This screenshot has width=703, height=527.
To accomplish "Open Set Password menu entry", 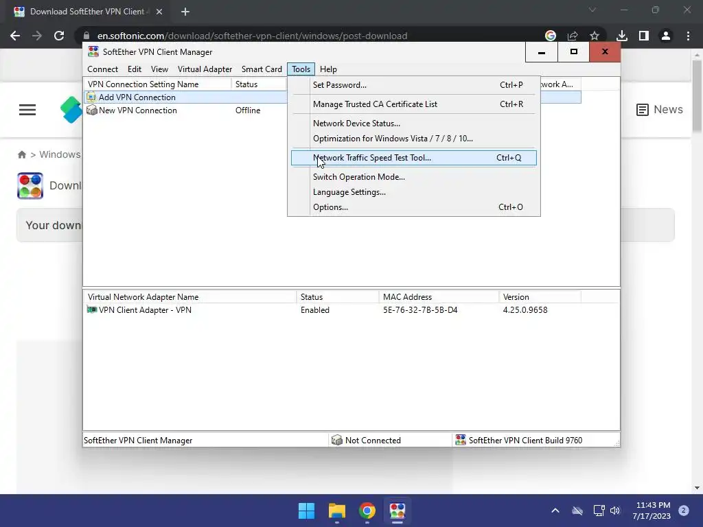I will pyautogui.click(x=413, y=84).
